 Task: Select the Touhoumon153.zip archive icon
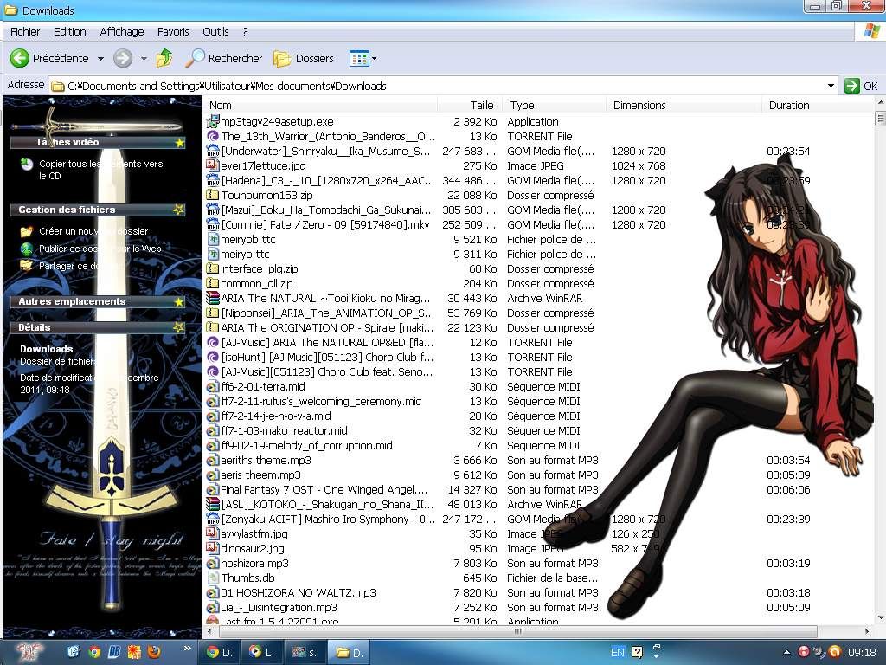tap(213, 195)
